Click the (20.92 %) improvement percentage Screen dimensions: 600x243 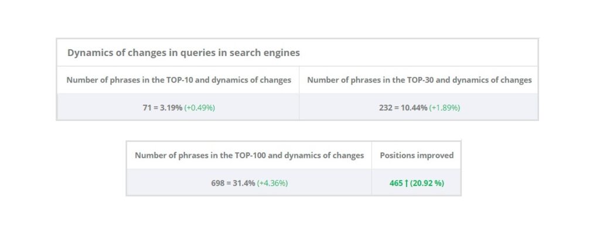point(427,183)
